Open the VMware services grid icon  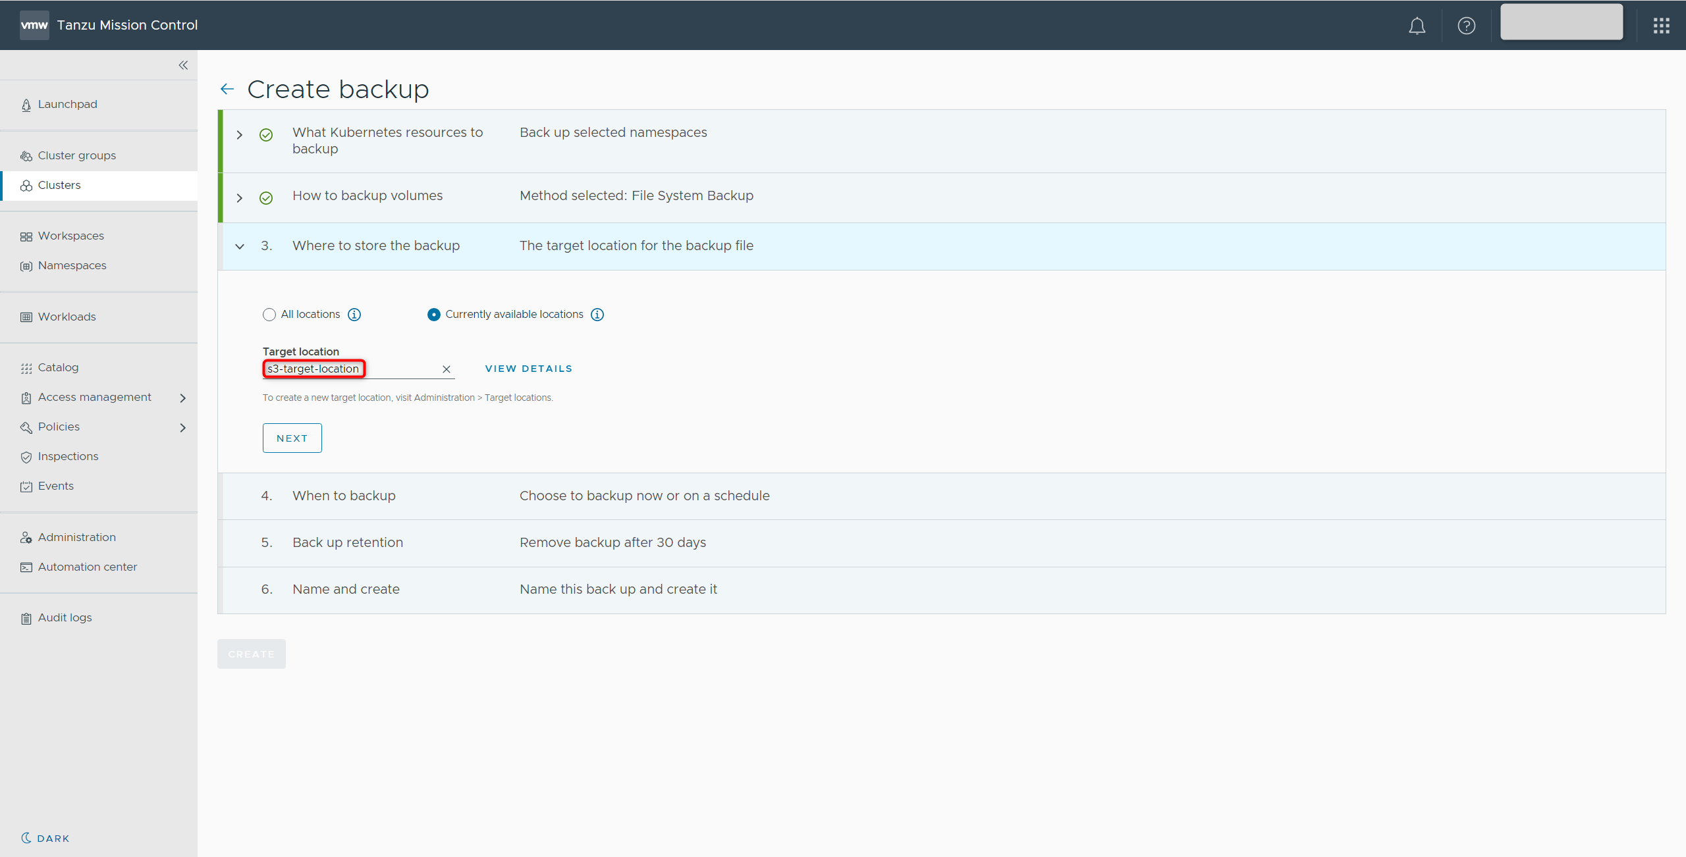(1661, 26)
